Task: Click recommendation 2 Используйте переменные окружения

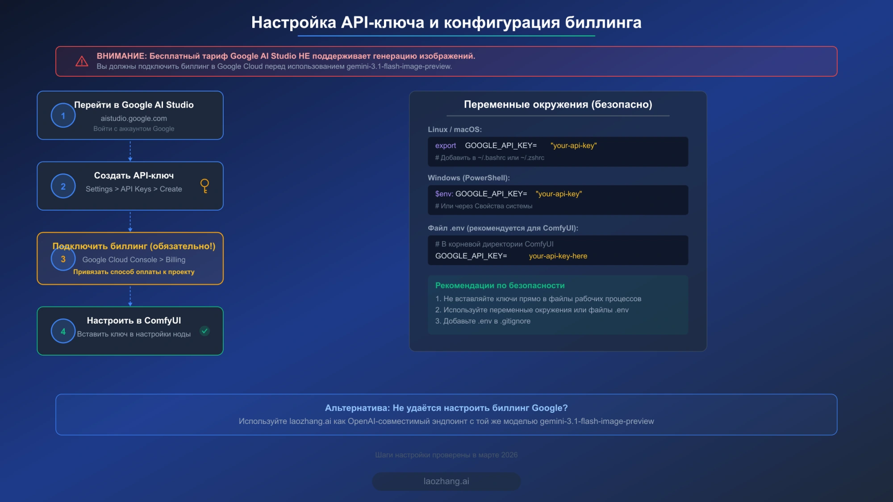Action: coord(532,310)
